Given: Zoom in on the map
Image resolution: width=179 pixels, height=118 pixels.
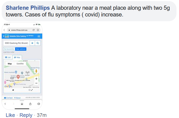Looking at the screenshot, I should pos(36,79).
